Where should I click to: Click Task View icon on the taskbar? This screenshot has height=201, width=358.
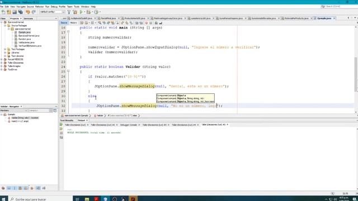[77, 199]
